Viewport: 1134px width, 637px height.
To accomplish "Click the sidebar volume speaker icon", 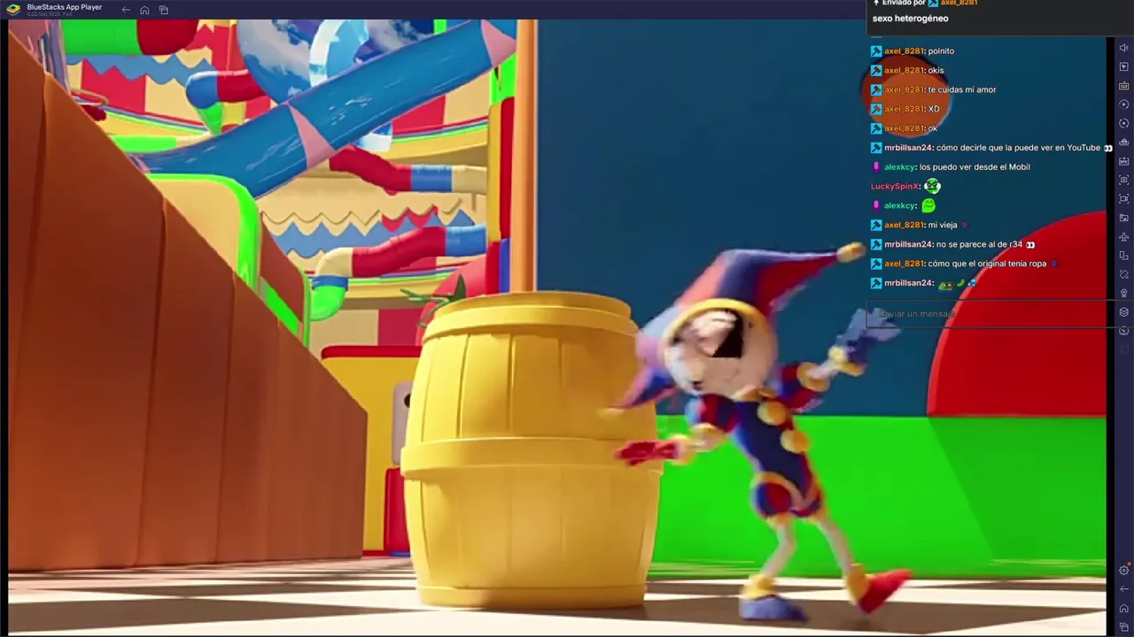I will click(x=1124, y=48).
